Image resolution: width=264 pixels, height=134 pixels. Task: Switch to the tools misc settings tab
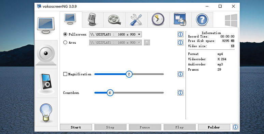coord(136,19)
